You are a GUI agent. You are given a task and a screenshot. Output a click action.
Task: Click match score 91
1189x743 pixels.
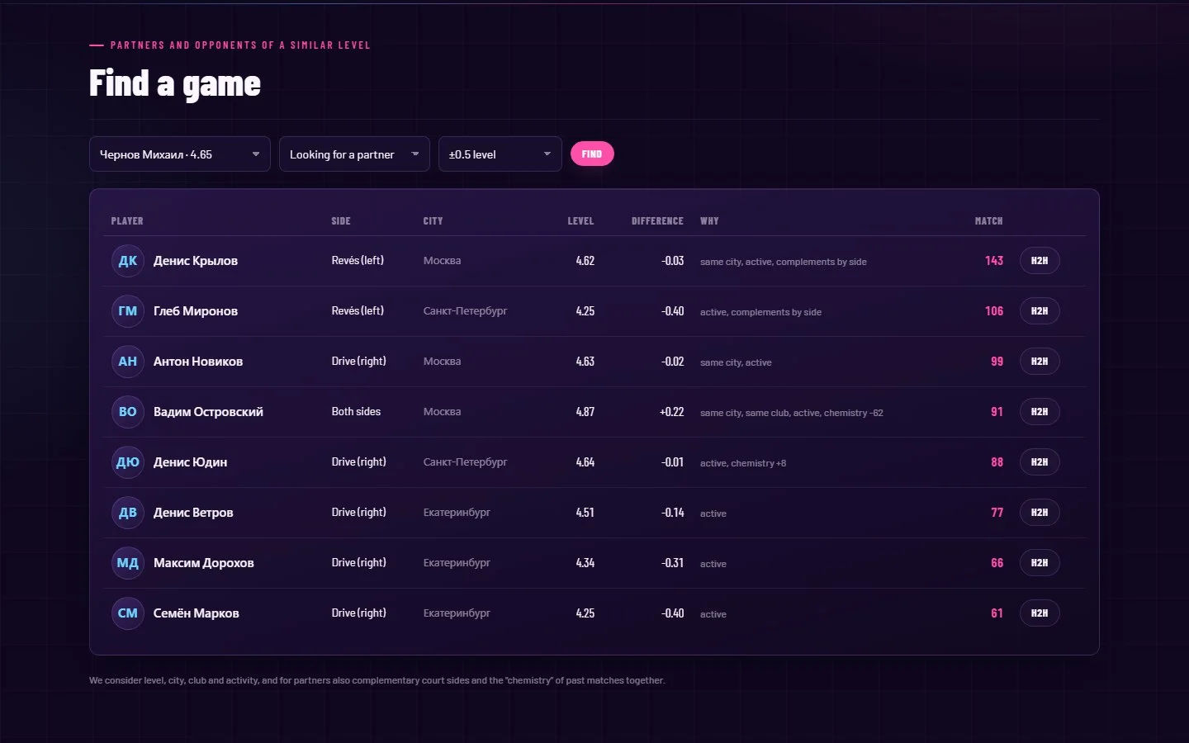click(997, 412)
